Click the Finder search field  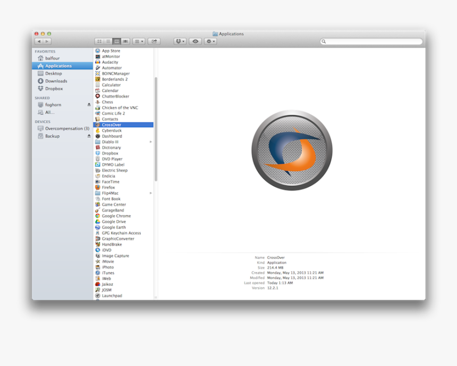[x=371, y=41]
